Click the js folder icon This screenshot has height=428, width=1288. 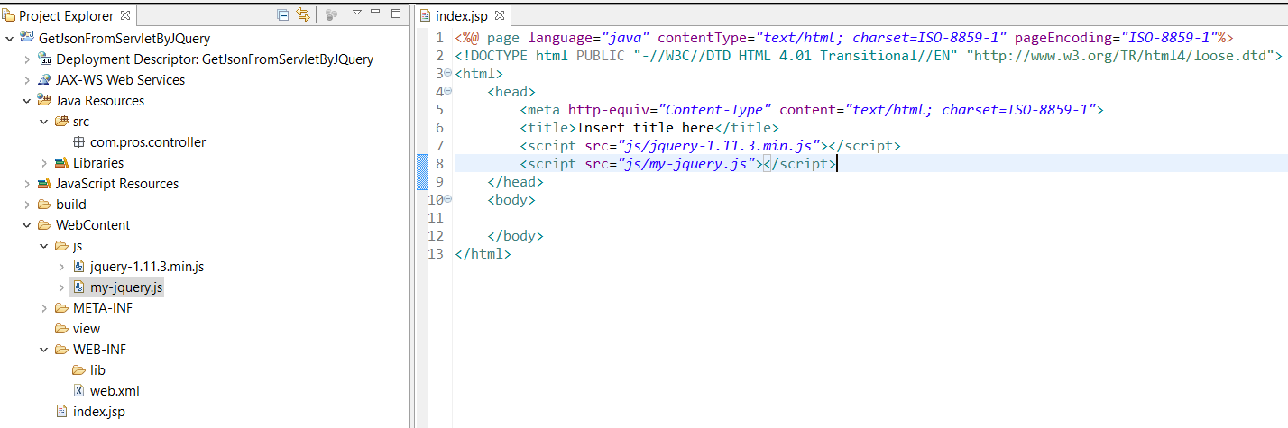click(61, 246)
